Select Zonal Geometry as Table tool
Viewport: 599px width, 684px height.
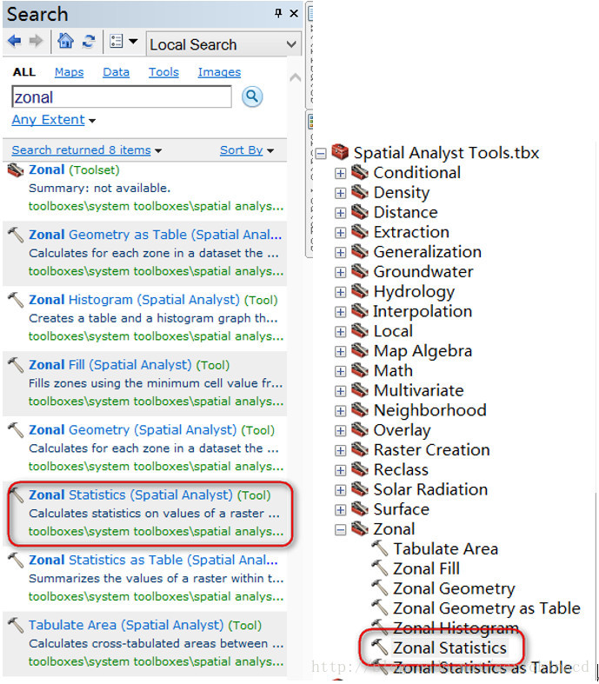(x=487, y=608)
